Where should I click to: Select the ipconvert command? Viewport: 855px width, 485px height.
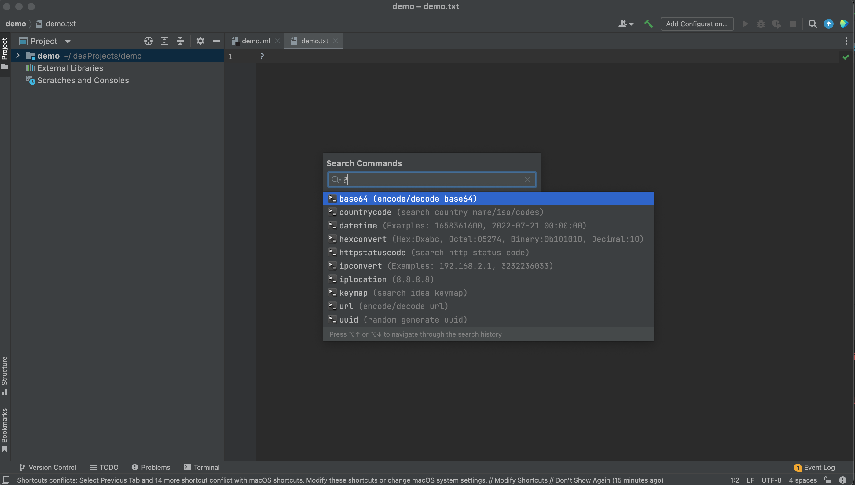point(488,266)
